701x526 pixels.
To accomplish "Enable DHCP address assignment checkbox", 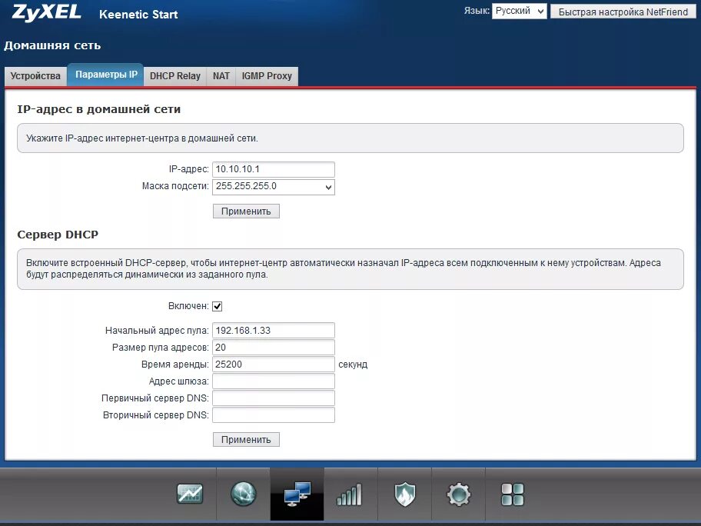I will tap(218, 305).
